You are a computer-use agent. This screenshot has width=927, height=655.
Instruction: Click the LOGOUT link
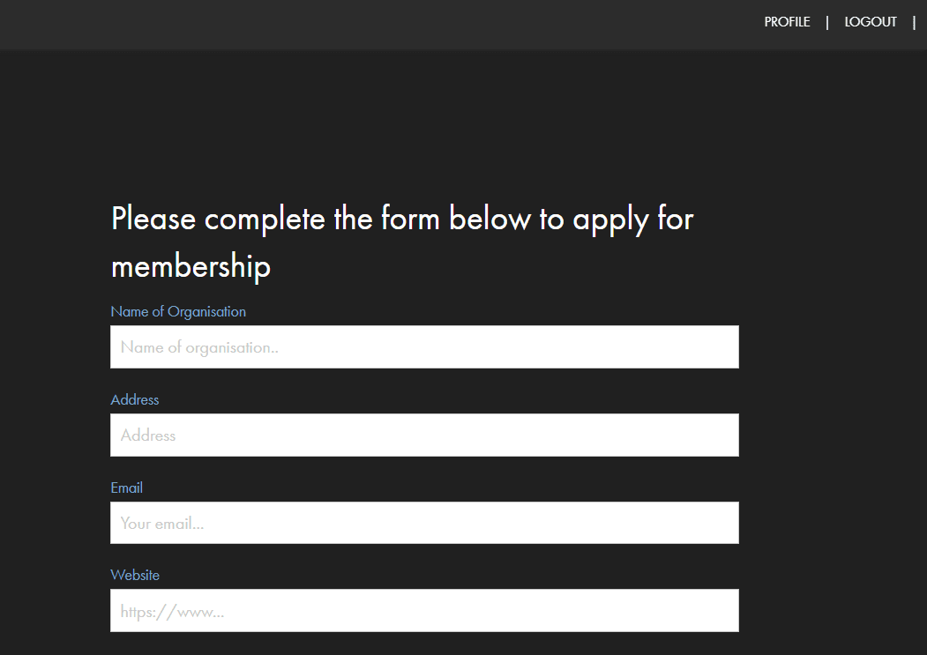click(x=870, y=22)
